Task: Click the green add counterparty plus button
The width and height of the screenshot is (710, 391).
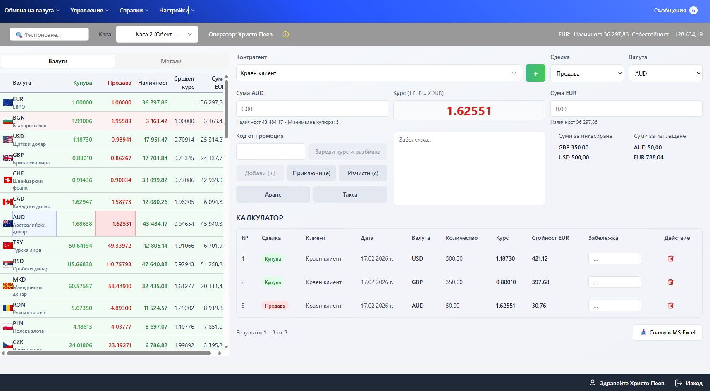Action: coord(535,73)
